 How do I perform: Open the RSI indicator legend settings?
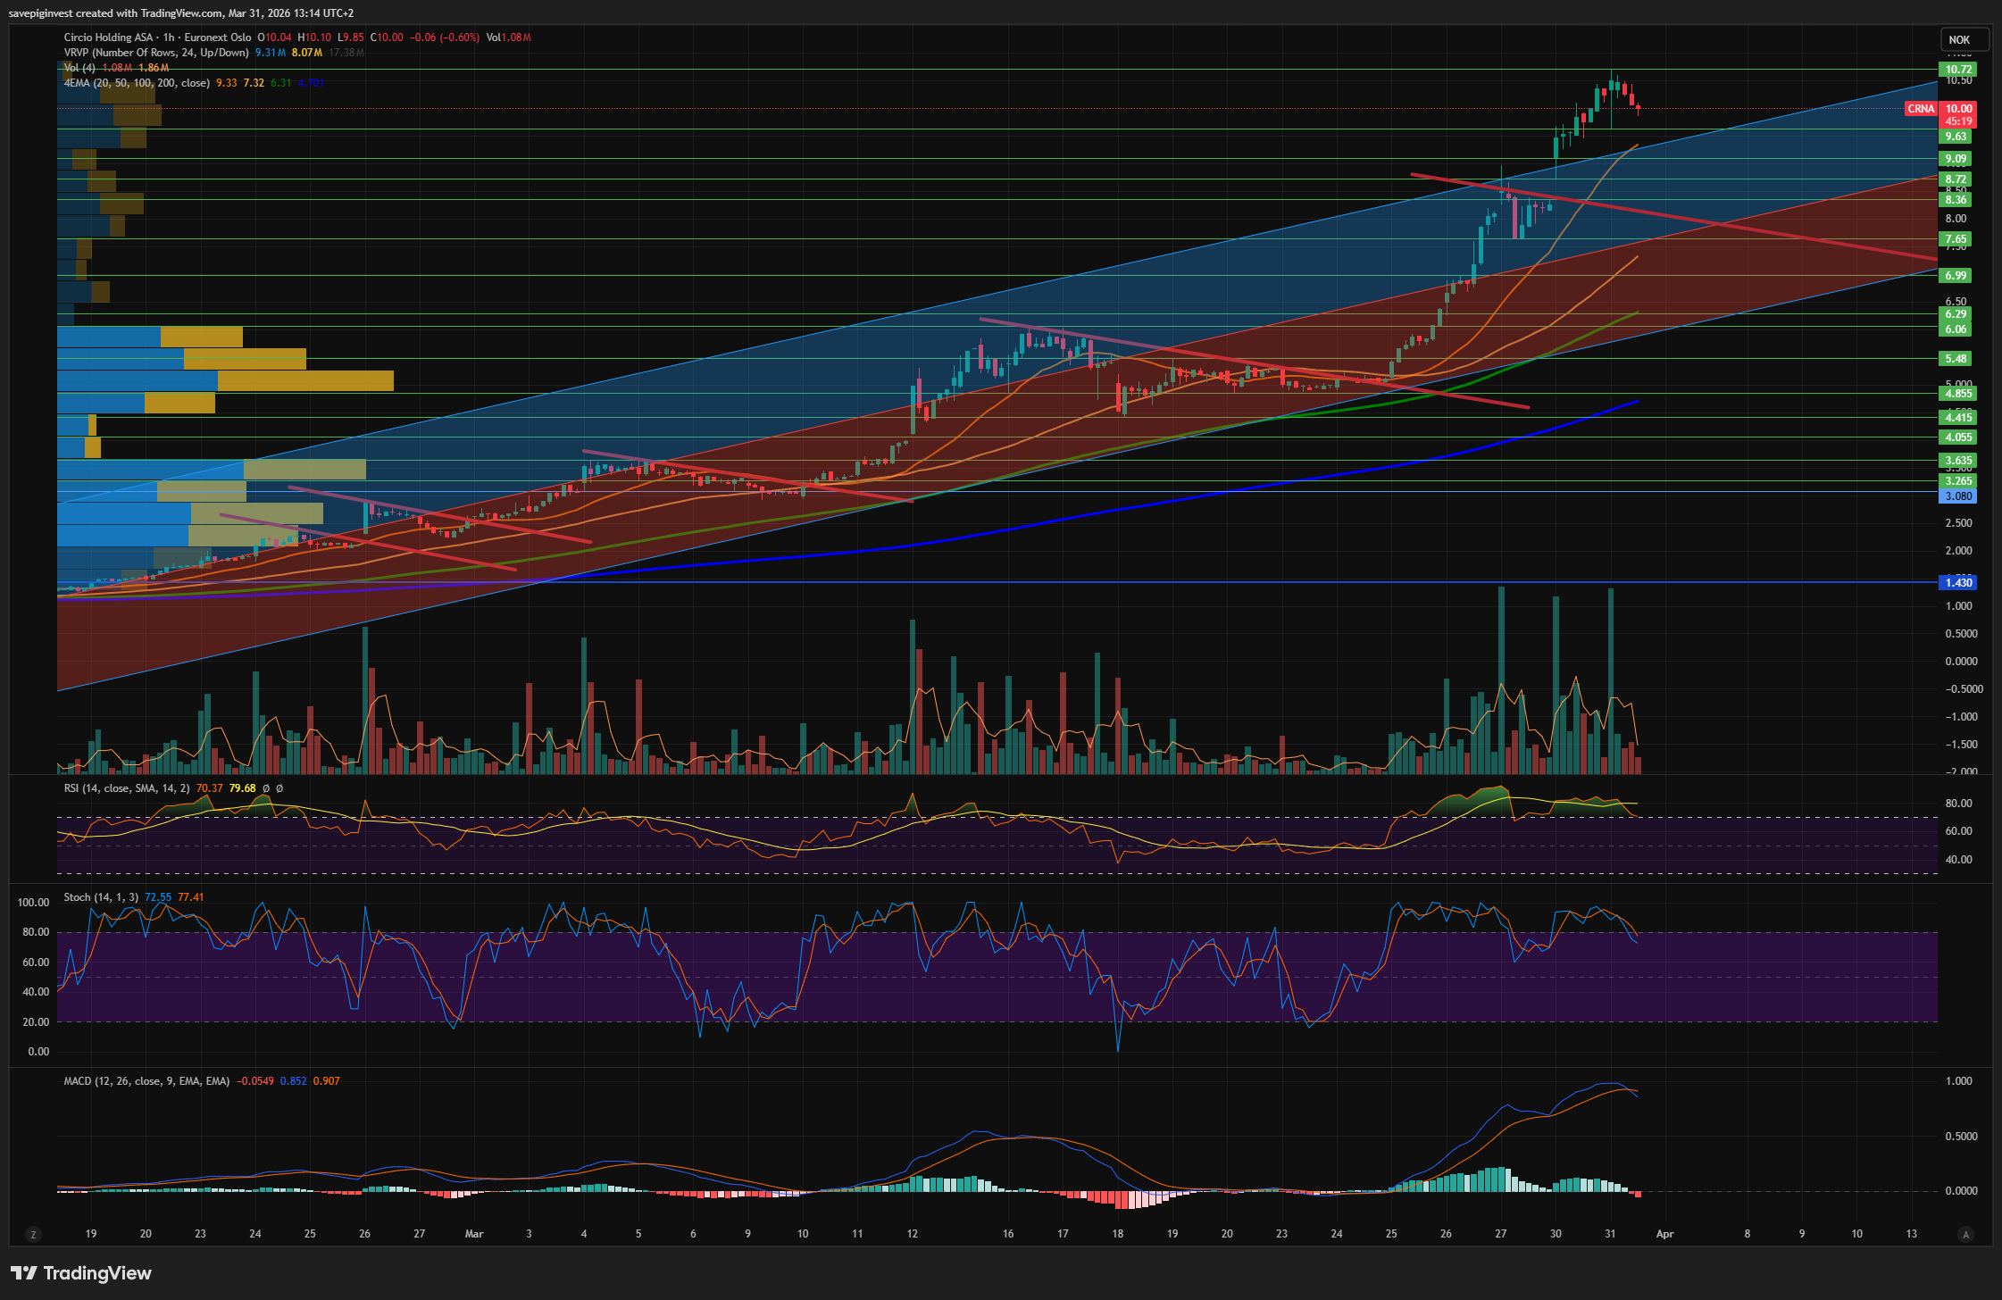(126, 788)
